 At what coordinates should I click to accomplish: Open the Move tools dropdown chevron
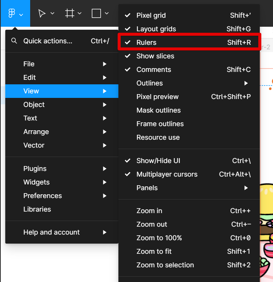coord(52,14)
